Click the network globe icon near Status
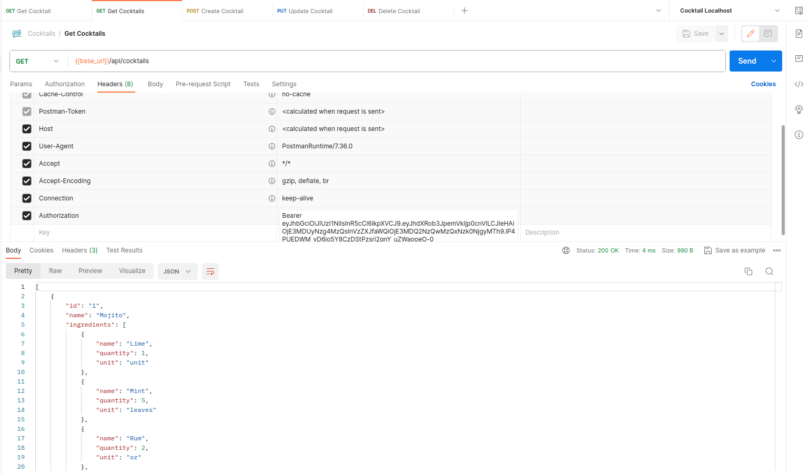809x474 pixels. [x=566, y=250]
